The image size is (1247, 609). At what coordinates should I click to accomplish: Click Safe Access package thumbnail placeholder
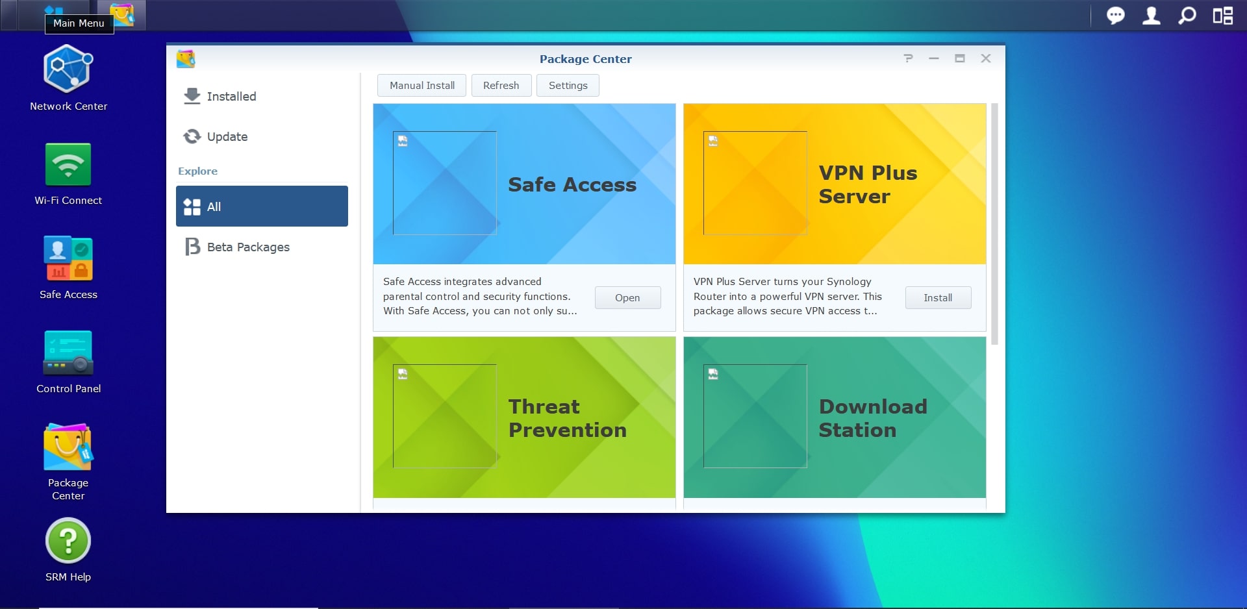(445, 183)
